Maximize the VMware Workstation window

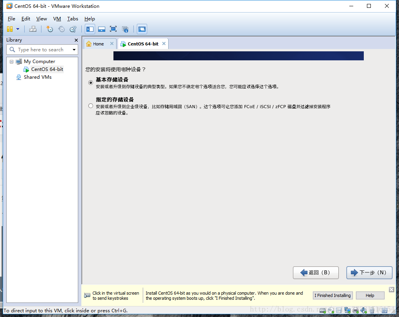369,6
